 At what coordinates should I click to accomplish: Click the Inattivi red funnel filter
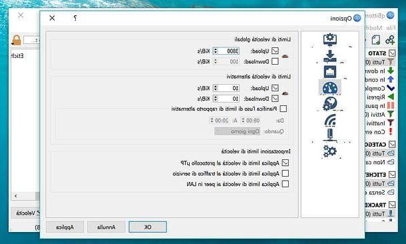click(x=391, y=123)
